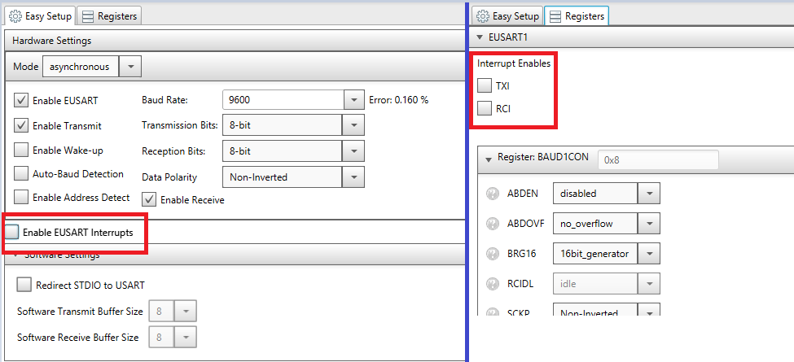Click the BRG16 help question-mark icon
The width and height of the screenshot is (794, 362).
(x=492, y=253)
